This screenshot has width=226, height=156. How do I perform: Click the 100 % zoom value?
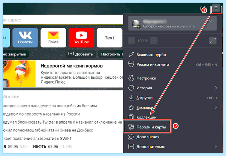143,41
